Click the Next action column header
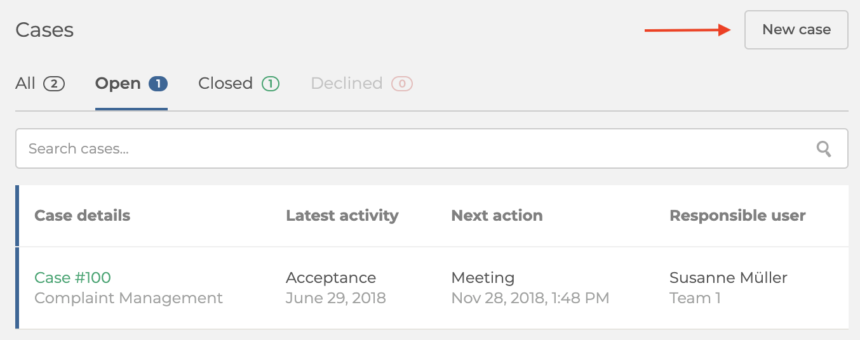Viewport: 860px width, 340px height. point(497,216)
